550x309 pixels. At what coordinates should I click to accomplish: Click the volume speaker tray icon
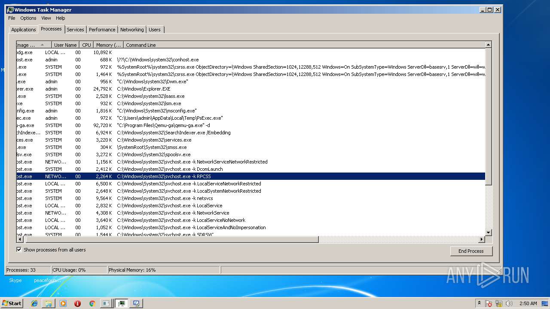pyautogui.click(x=509, y=303)
